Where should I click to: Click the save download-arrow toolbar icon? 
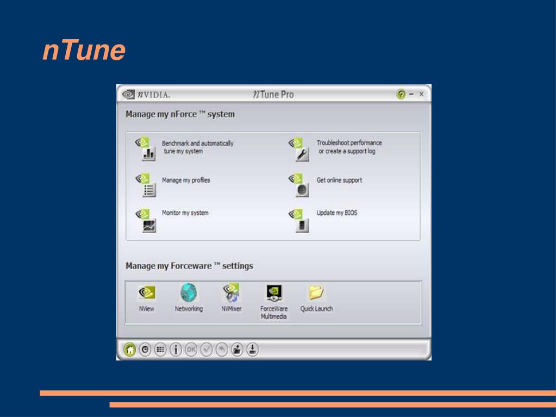(253, 350)
